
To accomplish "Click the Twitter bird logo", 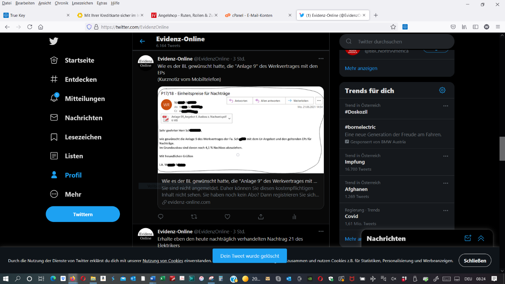I will click(x=54, y=41).
